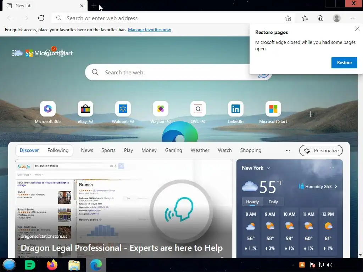
Task: Open File Explorer from the taskbar
Action: coord(74,265)
